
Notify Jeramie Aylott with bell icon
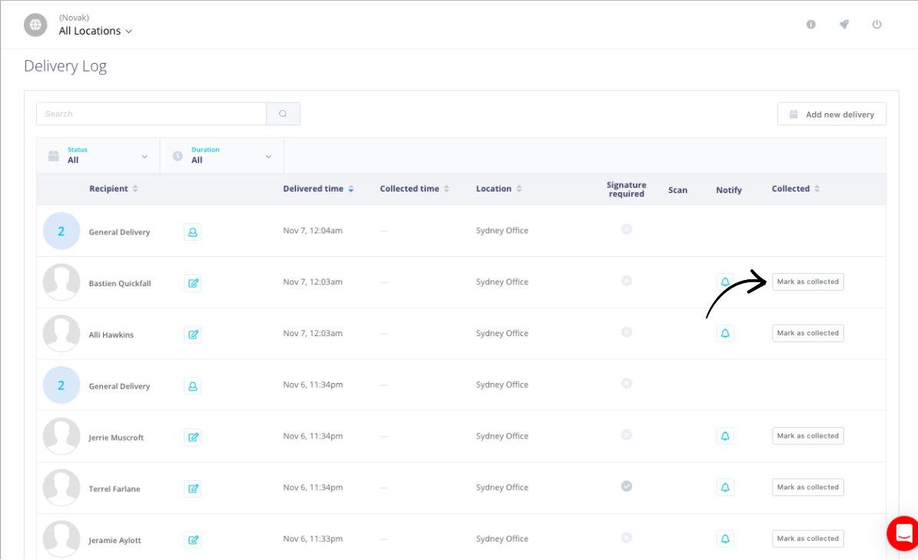pyautogui.click(x=725, y=539)
